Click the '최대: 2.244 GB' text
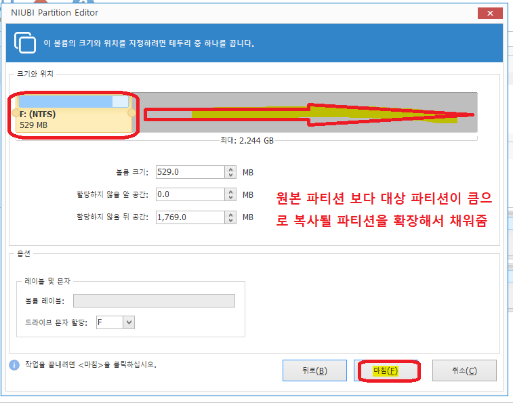The width and height of the screenshot is (513, 403). pos(247,141)
